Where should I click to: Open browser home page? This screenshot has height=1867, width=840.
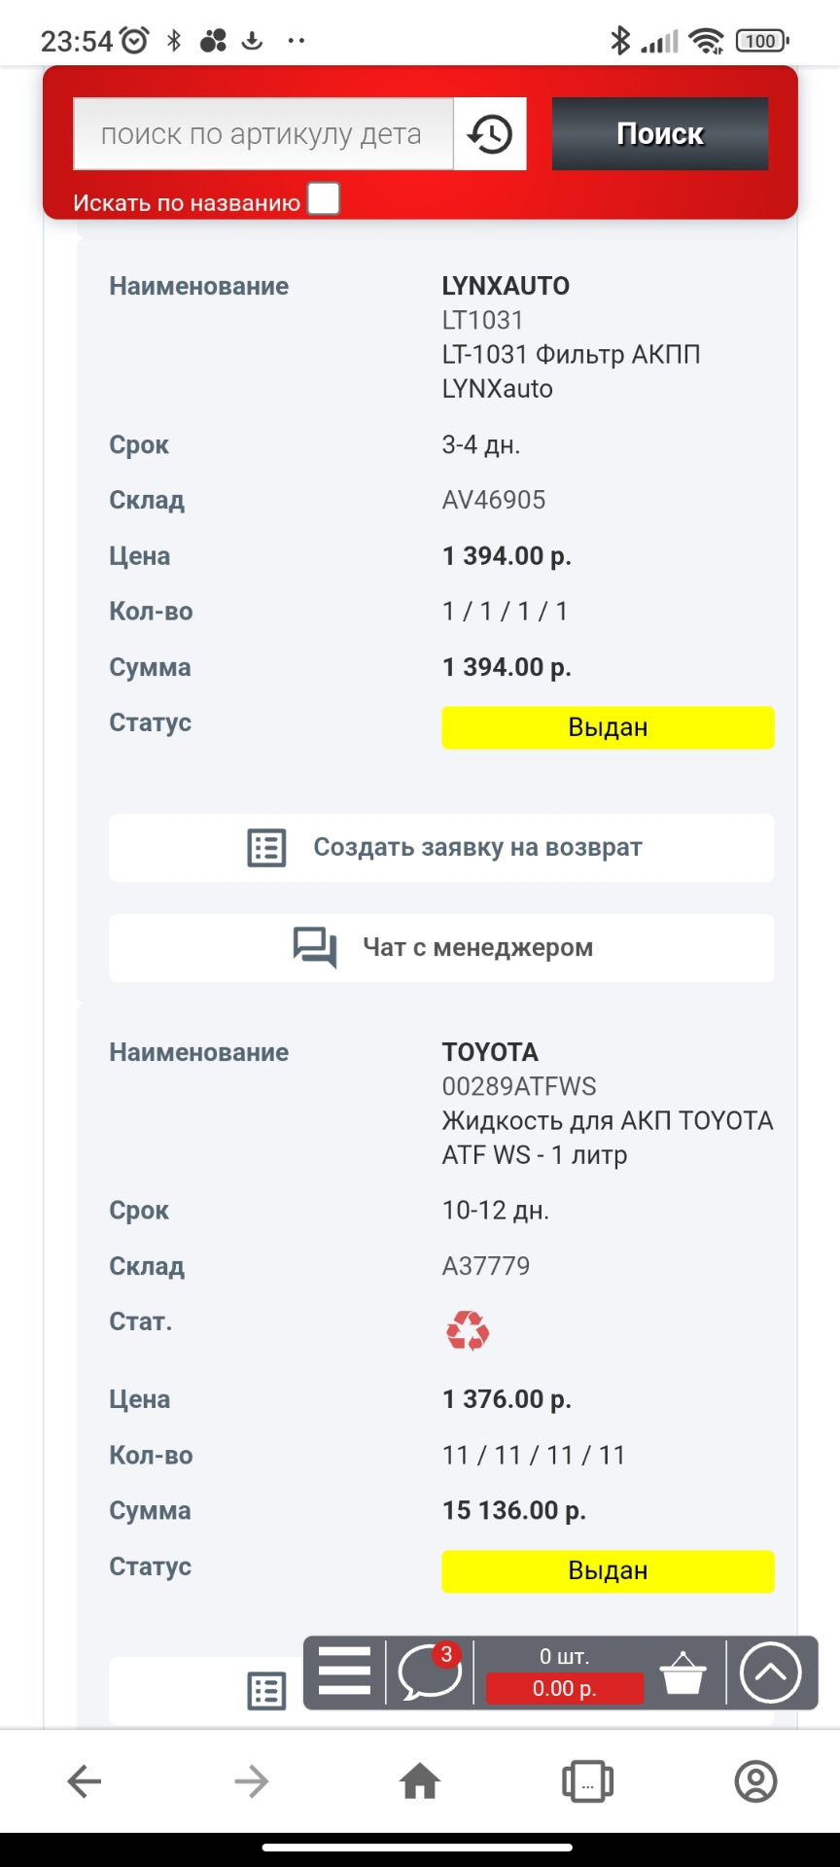(x=420, y=1781)
